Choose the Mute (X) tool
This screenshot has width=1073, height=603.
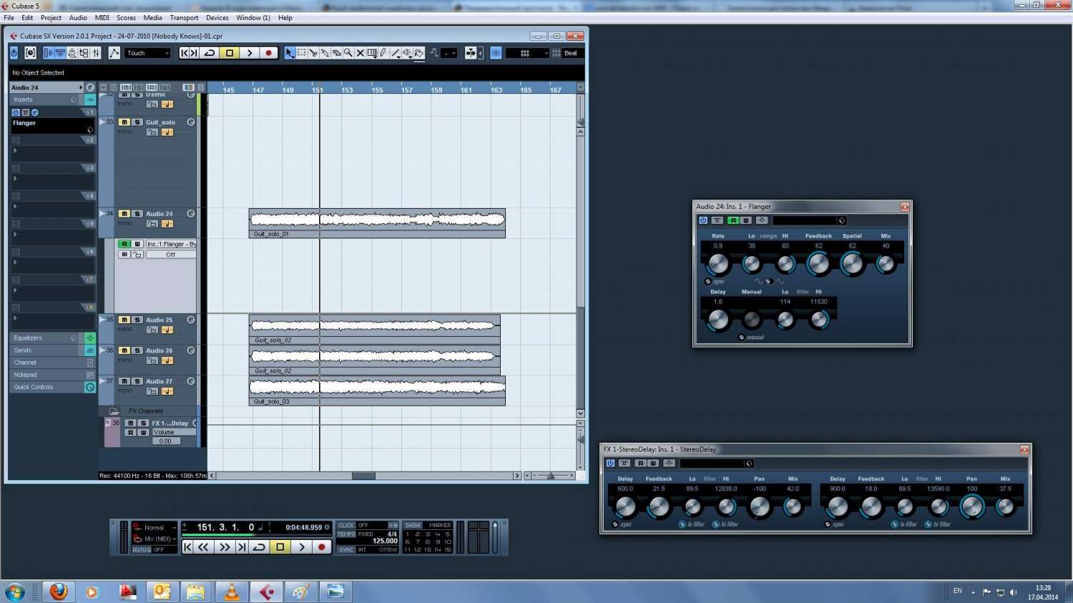tap(361, 53)
